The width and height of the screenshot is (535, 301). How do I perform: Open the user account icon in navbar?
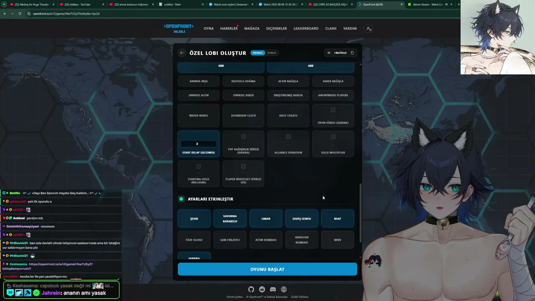[x=368, y=28]
